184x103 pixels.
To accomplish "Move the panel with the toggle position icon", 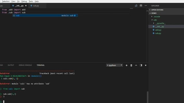I will point(141,65).
